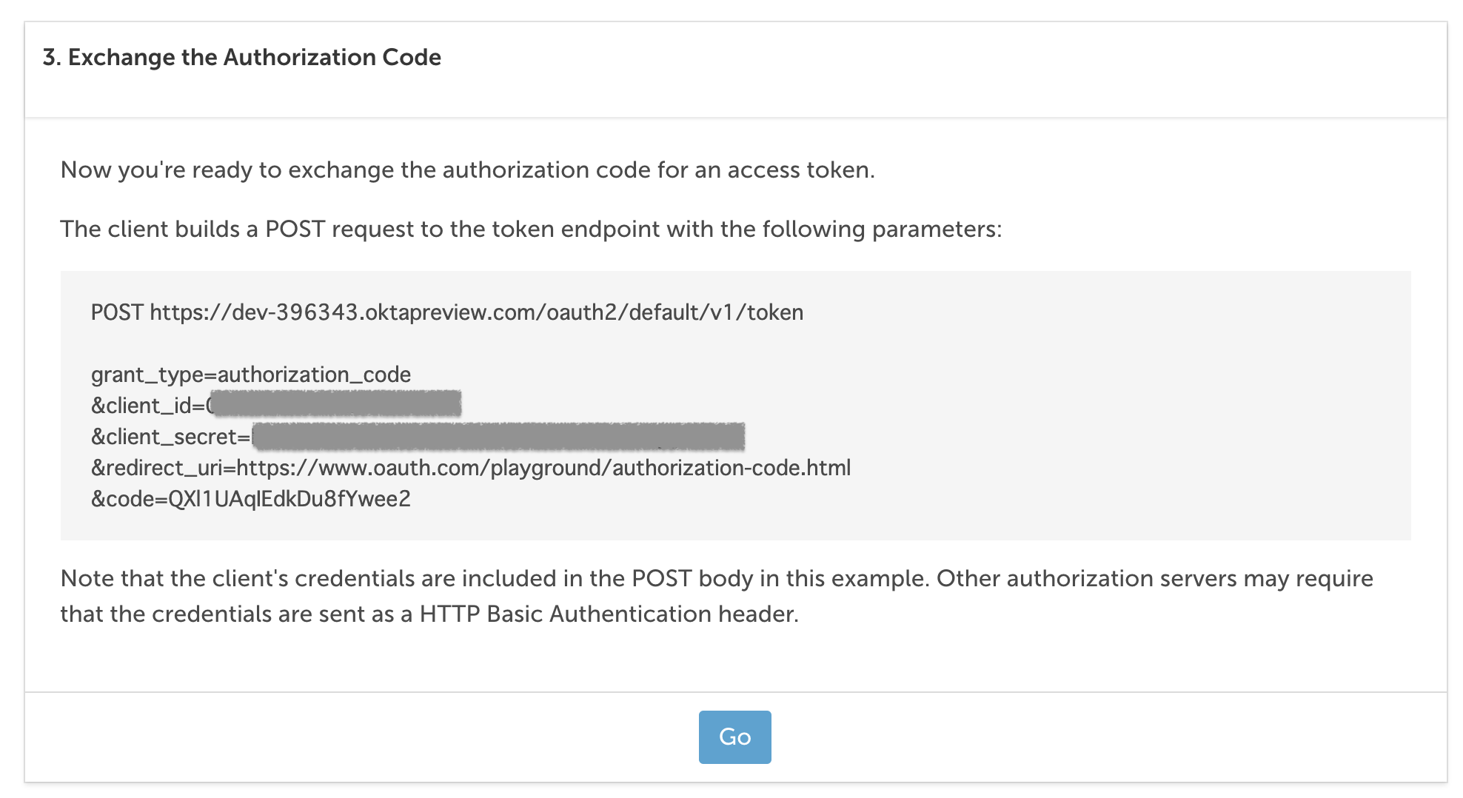Click empty area of the gray code block

(x=1111, y=415)
